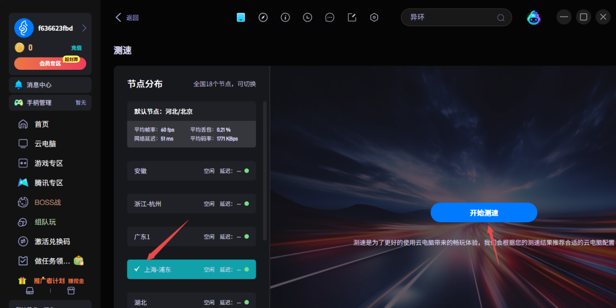Click the Tencent logo icon in sidebar
This screenshot has height=308, width=616.
23,183
